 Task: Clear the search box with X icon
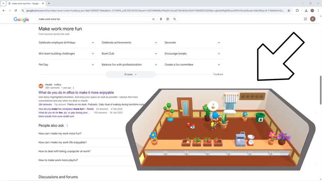click(x=154, y=19)
